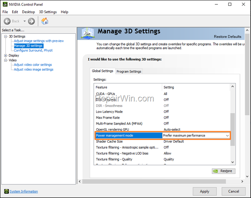Viewport: 251px width, 198px height.
Task: Click the horizontal scrollbar right arrow
Action: [242, 181]
